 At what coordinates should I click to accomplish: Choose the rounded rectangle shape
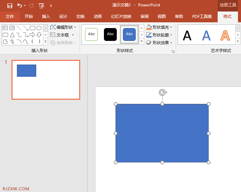pyautogui.click(x=5, y=35)
